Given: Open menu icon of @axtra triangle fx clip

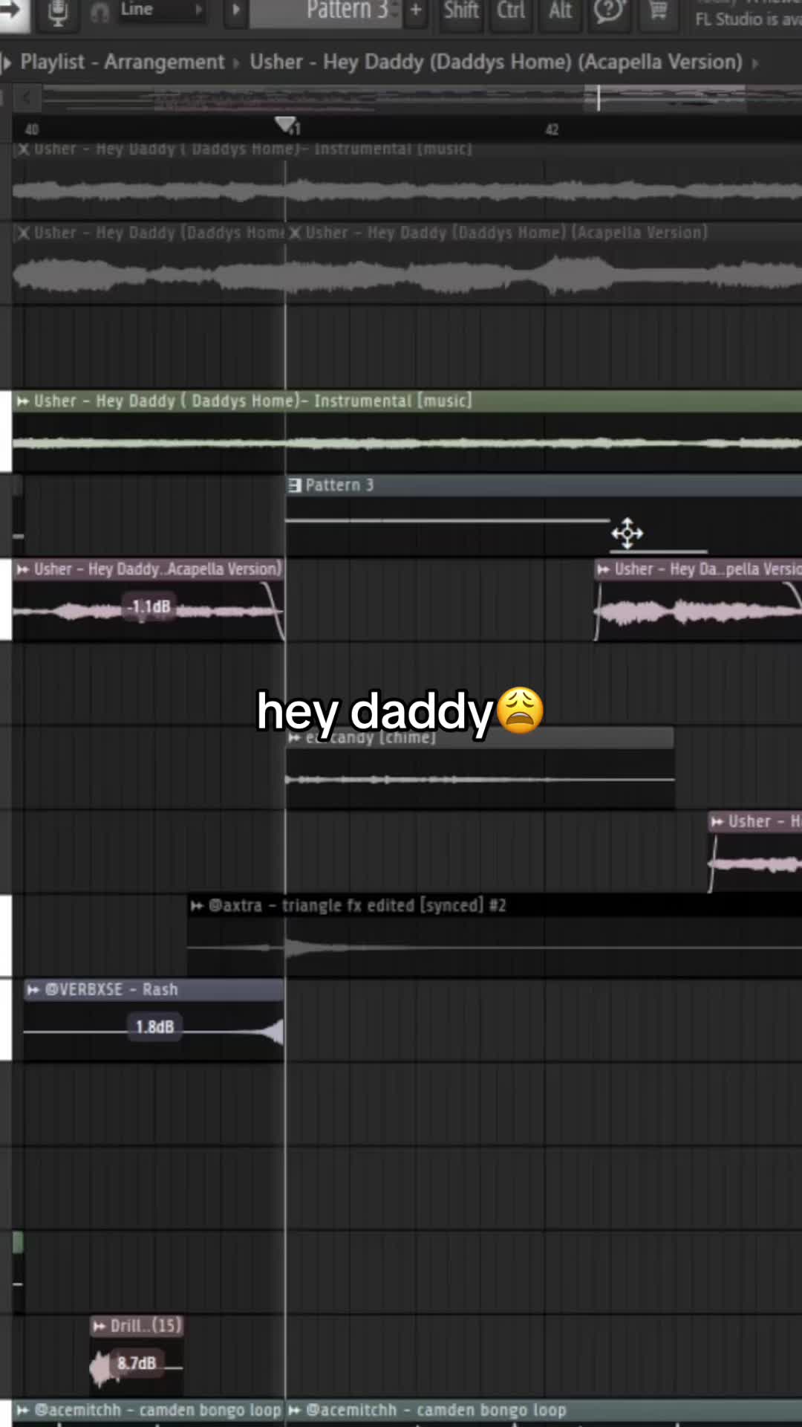Looking at the screenshot, I should [197, 906].
